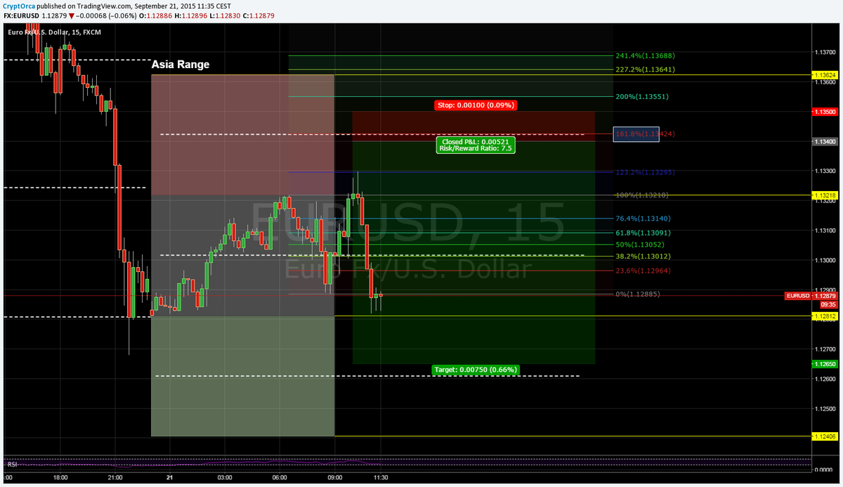843x487 pixels.
Task: Select the 23.6%(1.12964) Fibonacci label
Action: [643, 271]
